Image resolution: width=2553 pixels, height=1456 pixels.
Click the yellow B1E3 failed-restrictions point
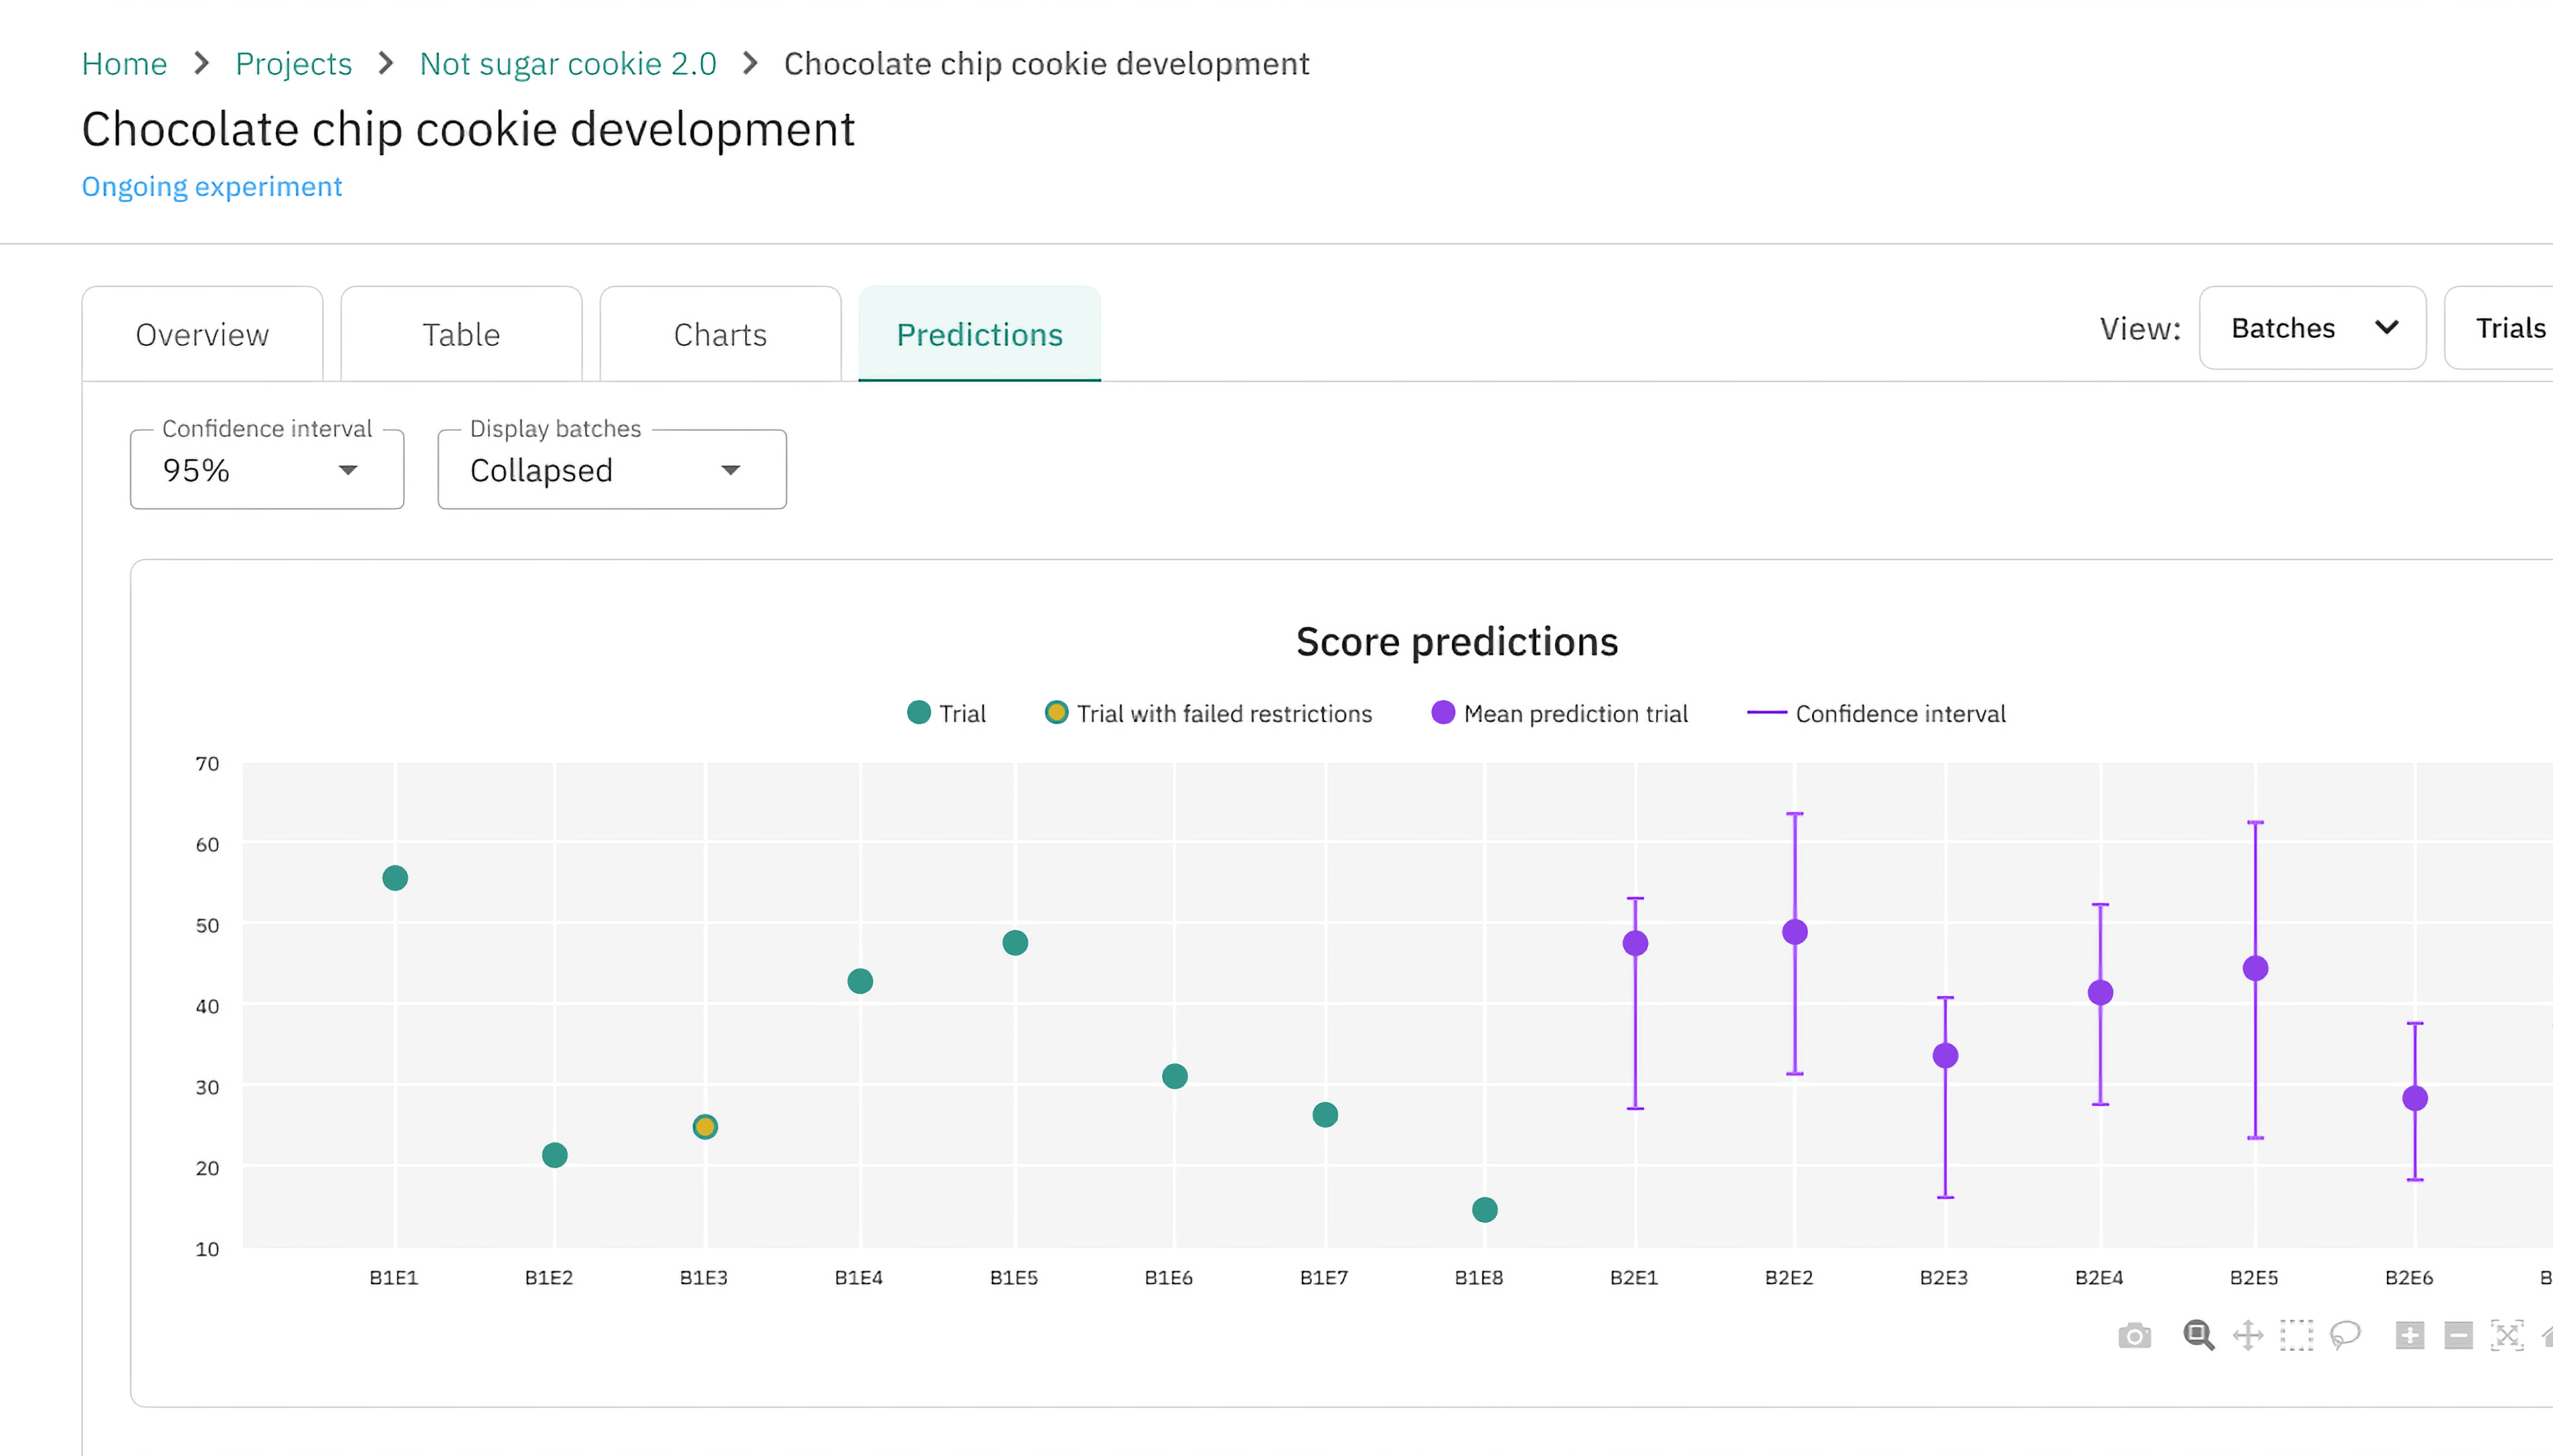[705, 1127]
